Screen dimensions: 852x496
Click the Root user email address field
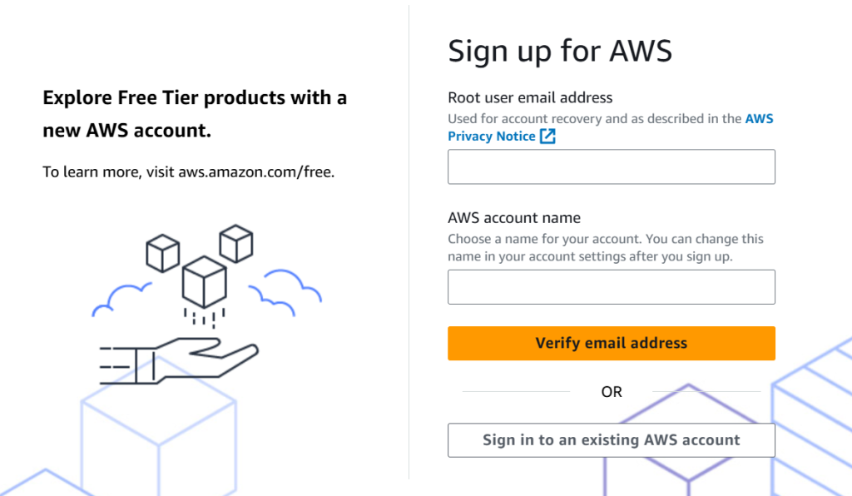[611, 166]
